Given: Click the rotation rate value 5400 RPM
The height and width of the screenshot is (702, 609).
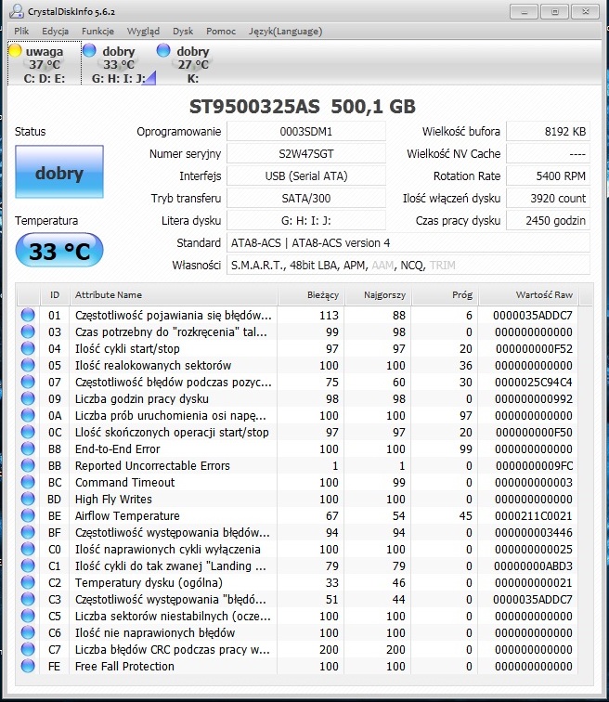Looking at the screenshot, I should tap(548, 175).
